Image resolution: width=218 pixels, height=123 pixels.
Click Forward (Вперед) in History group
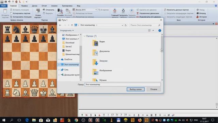coord(201,13)
